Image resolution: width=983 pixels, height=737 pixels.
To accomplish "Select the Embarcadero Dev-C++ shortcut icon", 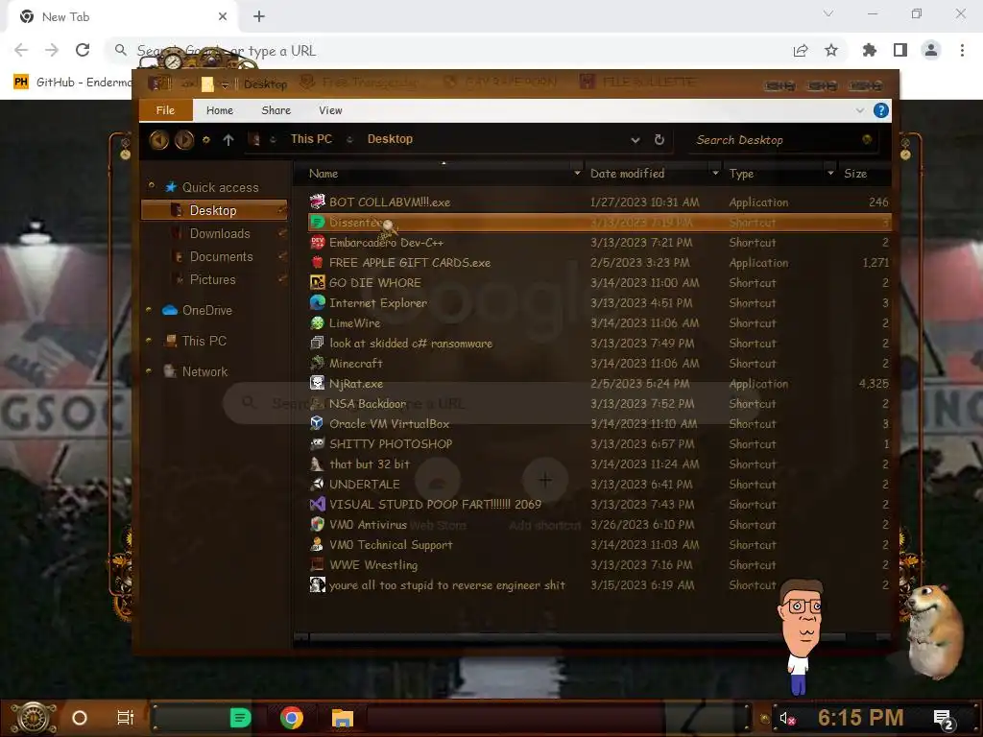I will coord(317,242).
